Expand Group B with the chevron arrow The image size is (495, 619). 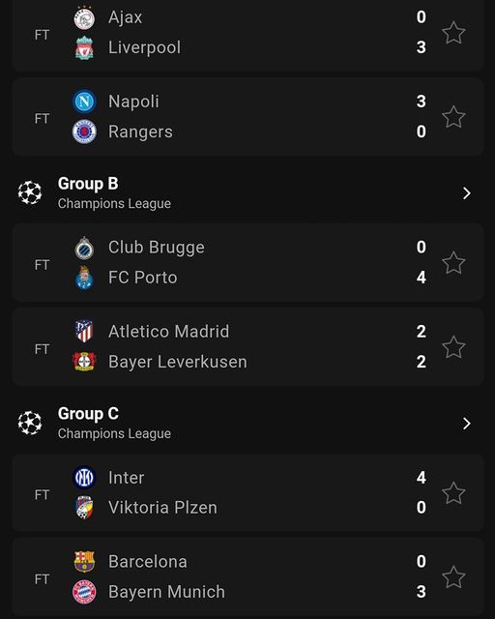(467, 193)
